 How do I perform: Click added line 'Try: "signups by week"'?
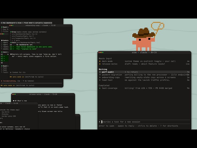(x=27, y=49)
